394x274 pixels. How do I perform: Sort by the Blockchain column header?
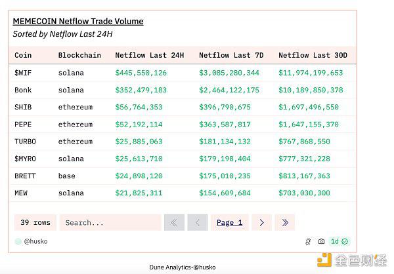pyautogui.click(x=79, y=55)
